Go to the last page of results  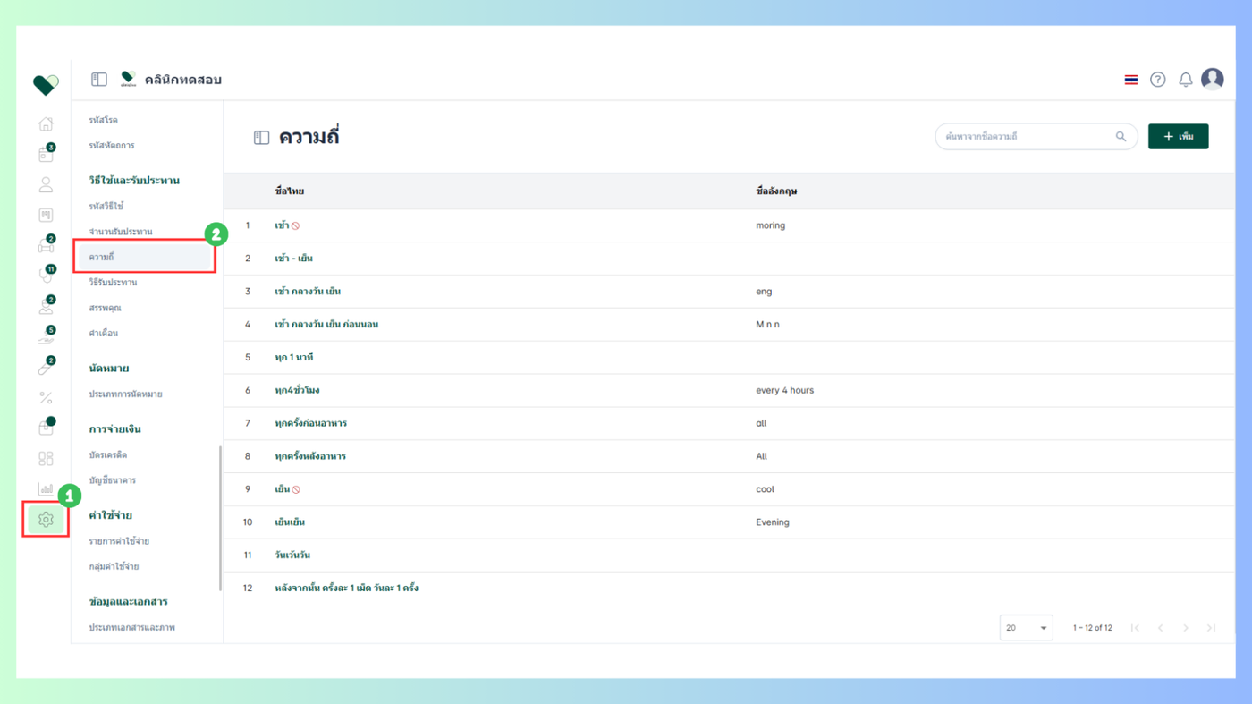click(x=1212, y=628)
